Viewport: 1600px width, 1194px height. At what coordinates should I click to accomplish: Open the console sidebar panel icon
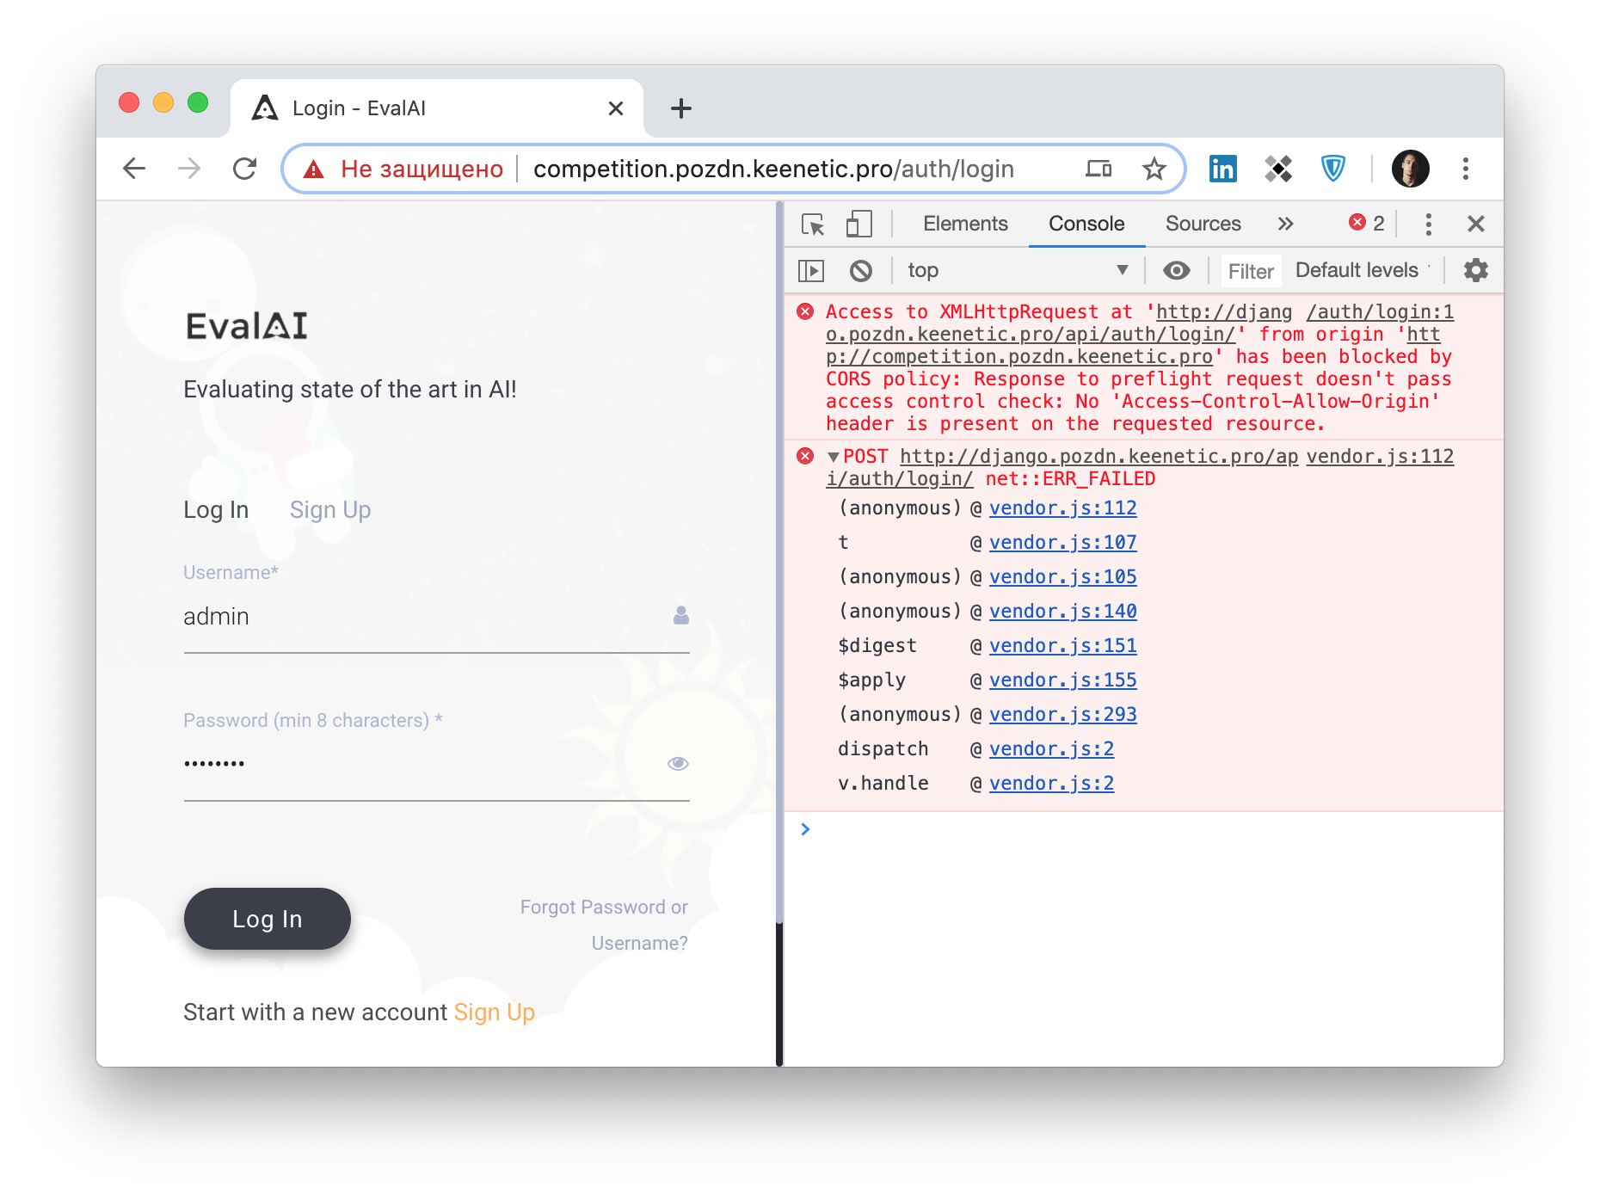pos(811,270)
